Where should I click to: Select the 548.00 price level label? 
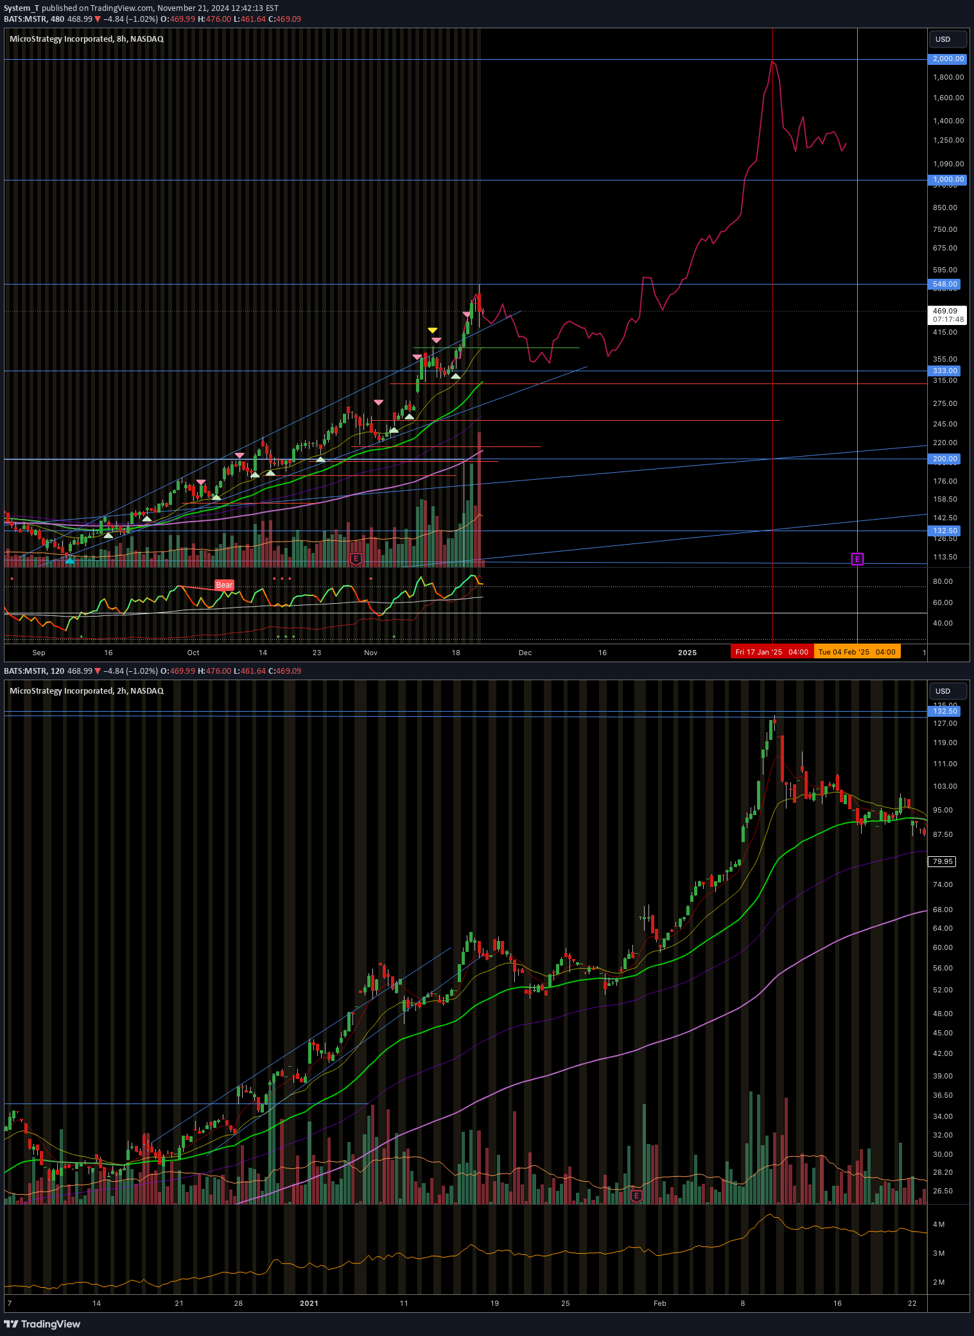[x=944, y=284]
